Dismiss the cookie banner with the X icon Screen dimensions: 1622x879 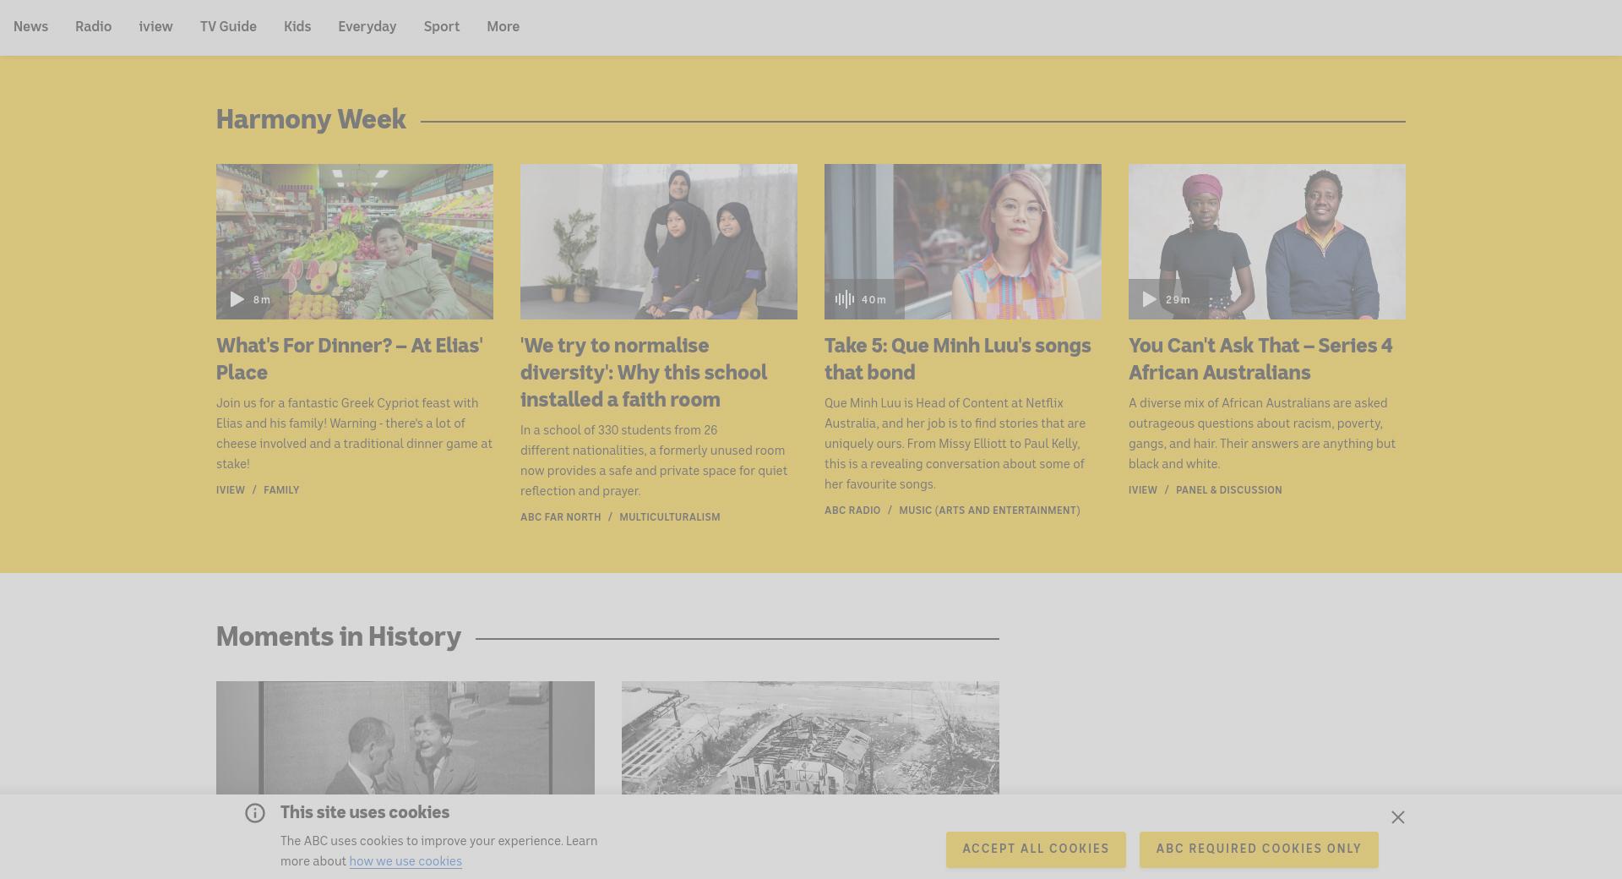click(x=1398, y=817)
